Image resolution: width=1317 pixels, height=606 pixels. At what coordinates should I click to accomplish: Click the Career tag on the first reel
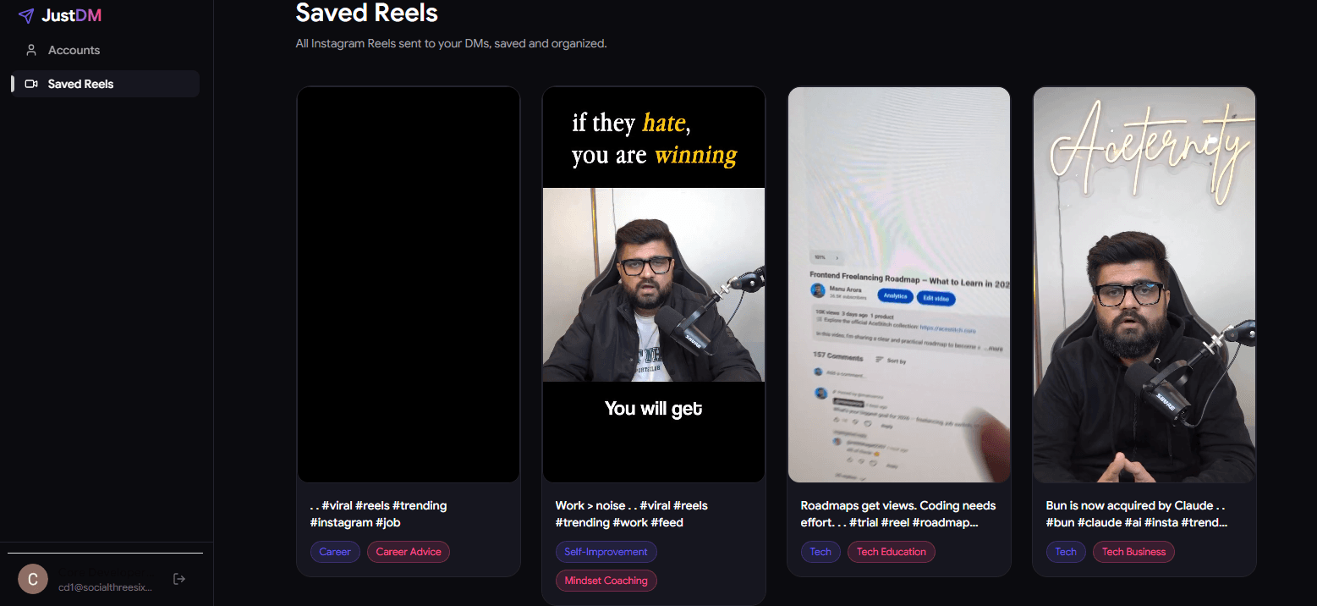tap(335, 551)
